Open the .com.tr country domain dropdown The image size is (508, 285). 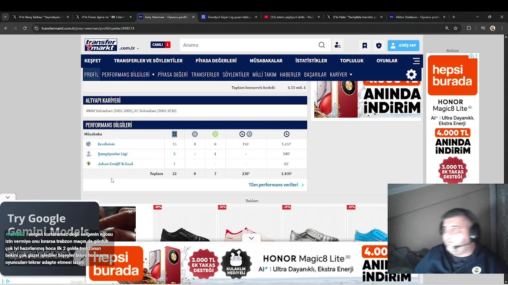[x=129, y=48]
